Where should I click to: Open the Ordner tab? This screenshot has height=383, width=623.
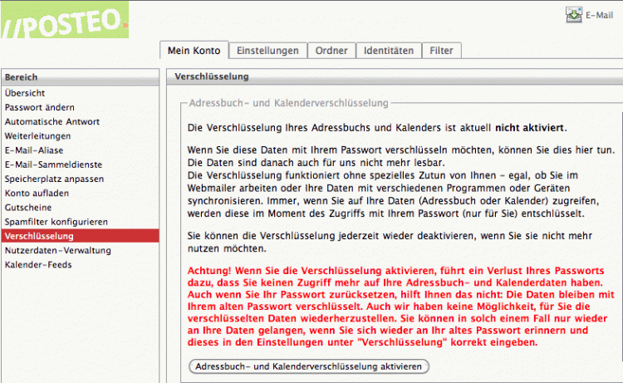tap(331, 51)
